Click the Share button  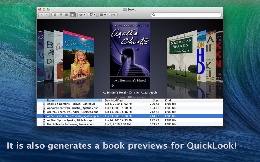point(113,15)
